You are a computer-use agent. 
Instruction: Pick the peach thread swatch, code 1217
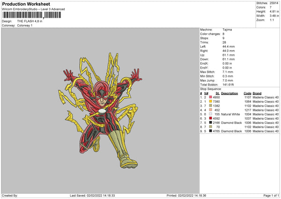coord(211,110)
